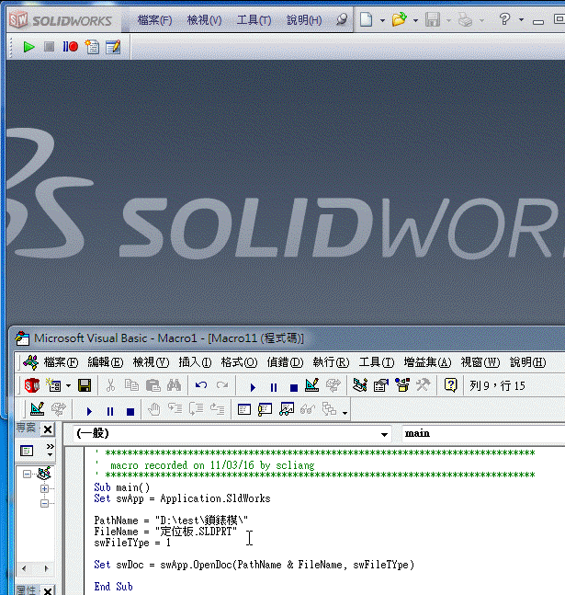Open the Properties Window icon in VBA toolbar
Screen dimensions: 565x595
coord(381,385)
